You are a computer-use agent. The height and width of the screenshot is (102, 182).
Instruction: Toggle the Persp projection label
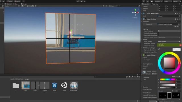coord(135,18)
